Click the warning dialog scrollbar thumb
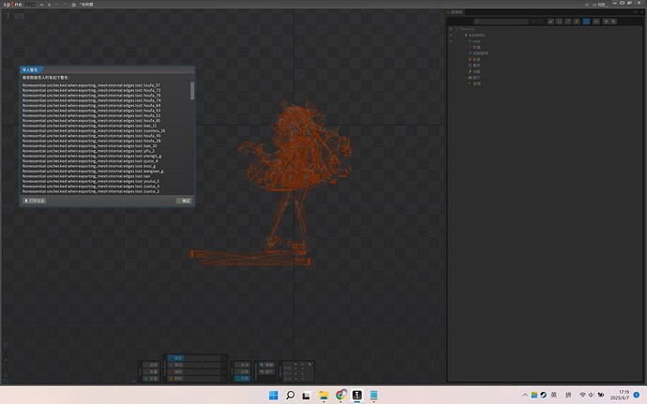647x404 pixels. tap(192, 90)
